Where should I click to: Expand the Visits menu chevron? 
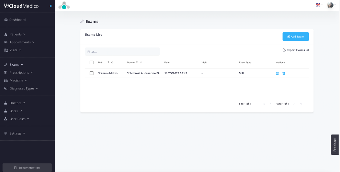[20, 50]
